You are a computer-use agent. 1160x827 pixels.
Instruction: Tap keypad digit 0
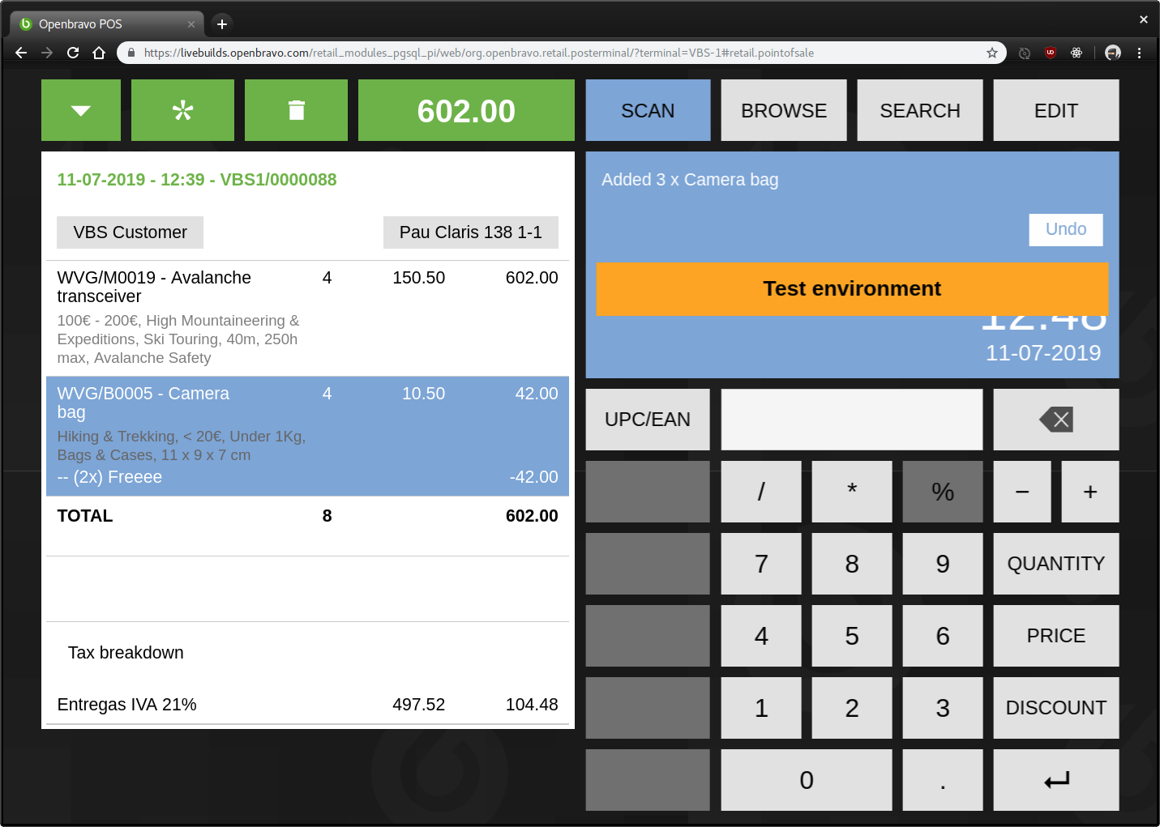(x=807, y=780)
